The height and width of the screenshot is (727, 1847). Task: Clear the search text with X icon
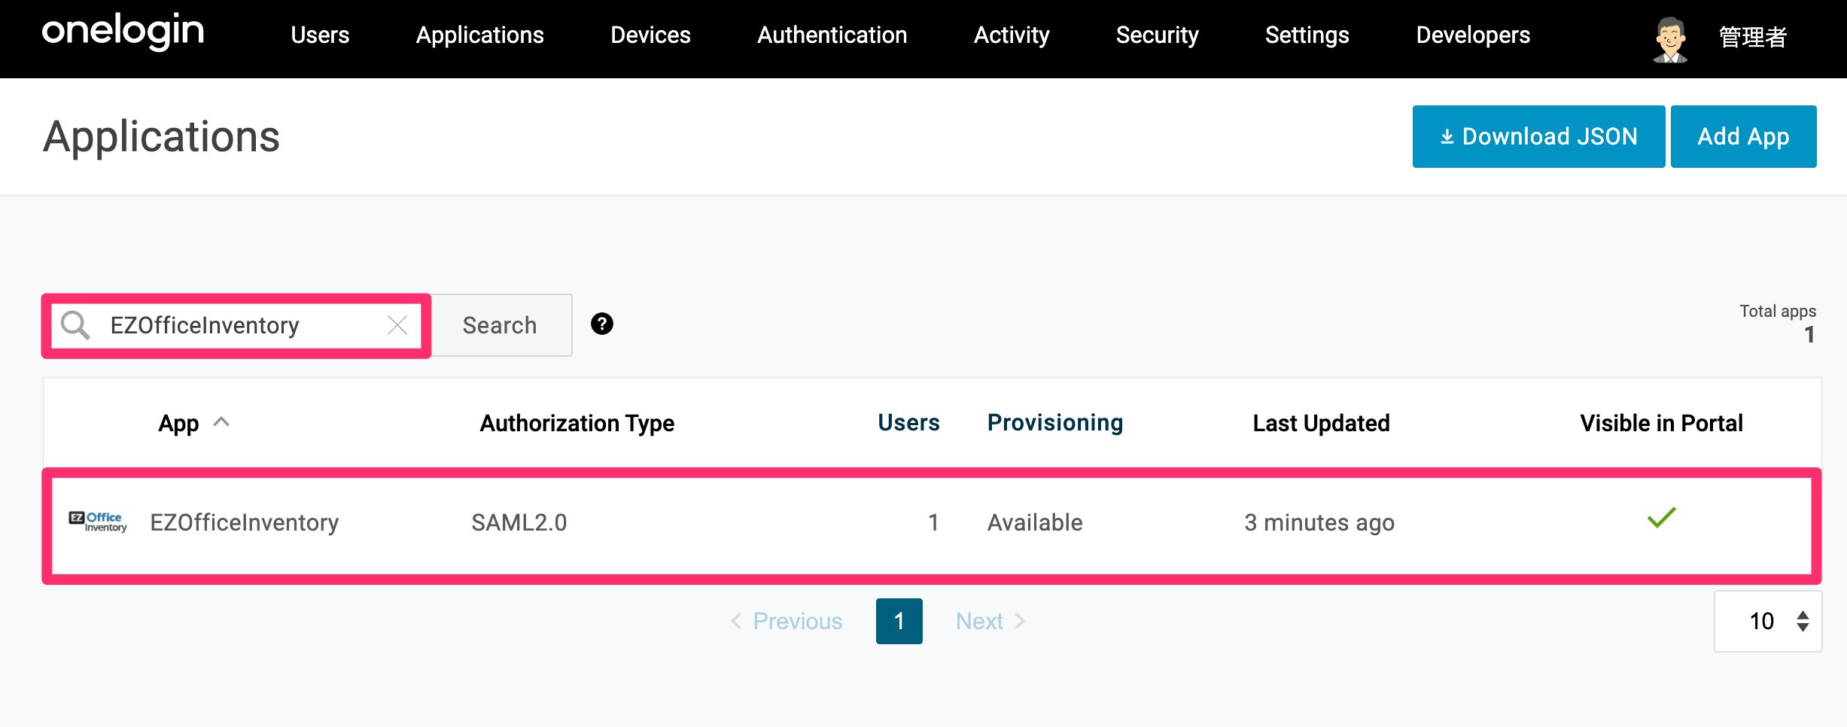point(397,325)
